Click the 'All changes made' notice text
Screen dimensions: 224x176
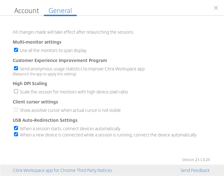coord(73,32)
